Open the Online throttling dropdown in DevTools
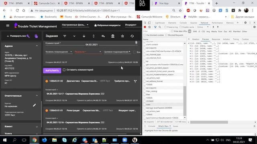Viewport: 257px width, 144px height. pyautogui.click(x=203, y=27)
